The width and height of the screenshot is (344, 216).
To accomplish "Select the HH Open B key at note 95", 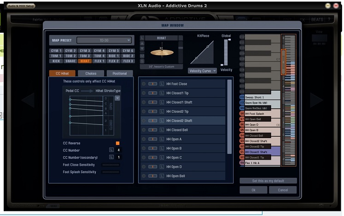I will [x=262, y=130].
